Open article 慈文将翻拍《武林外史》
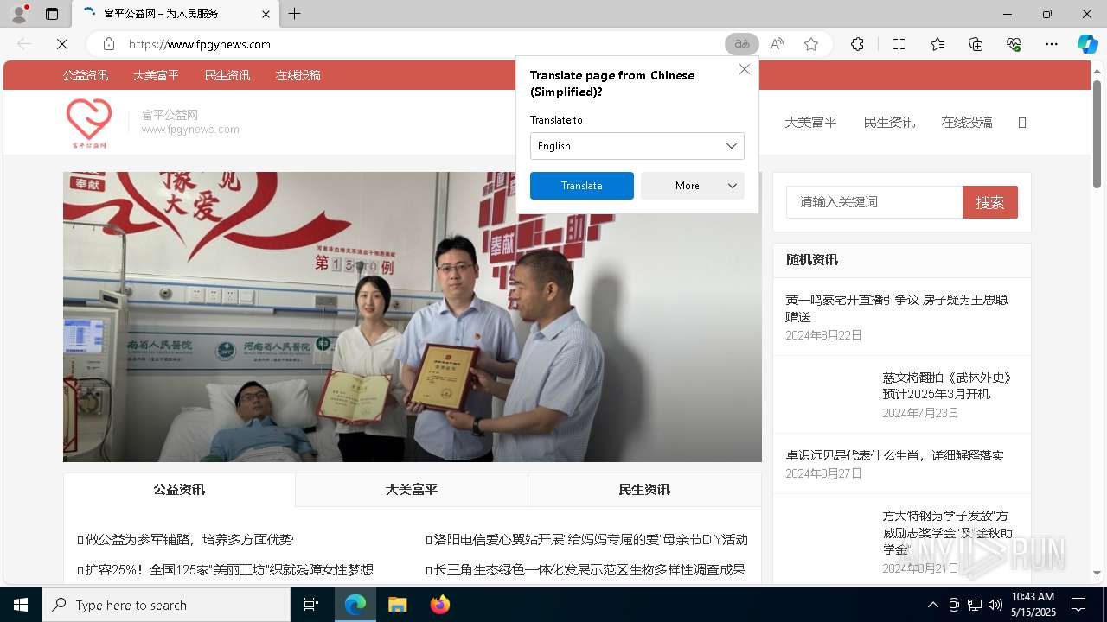Viewport: 1107px width, 622px height. point(947,385)
